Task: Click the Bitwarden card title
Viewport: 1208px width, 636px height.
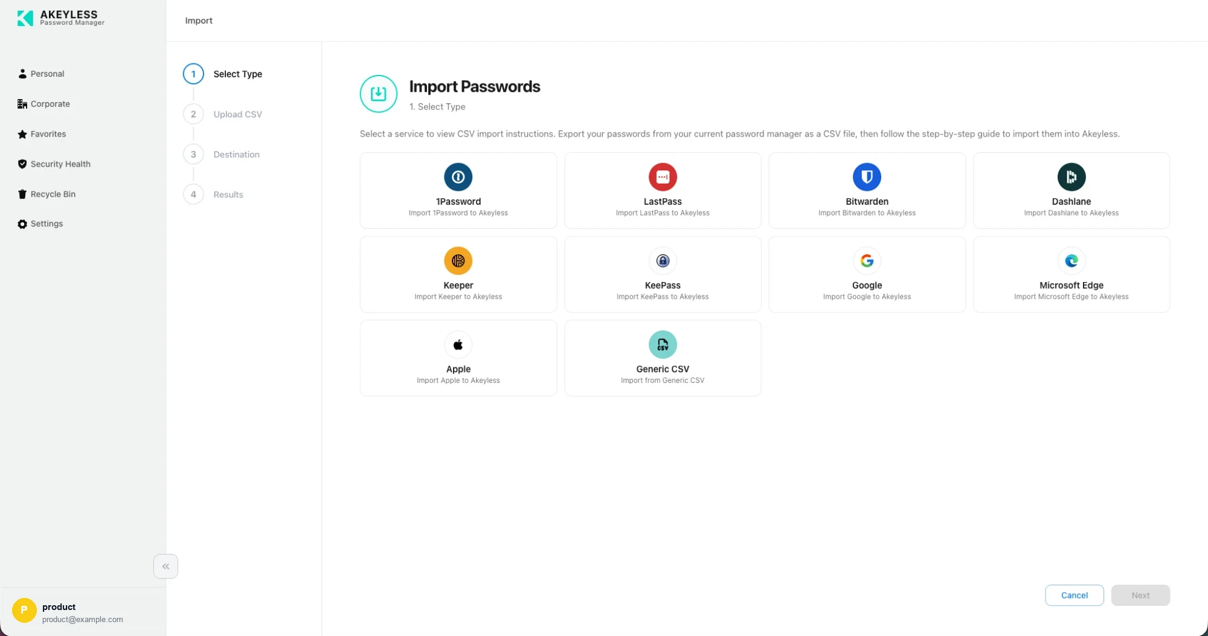Action: click(867, 202)
